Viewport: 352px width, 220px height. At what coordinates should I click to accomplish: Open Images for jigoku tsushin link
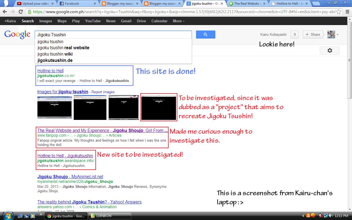point(63,92)
